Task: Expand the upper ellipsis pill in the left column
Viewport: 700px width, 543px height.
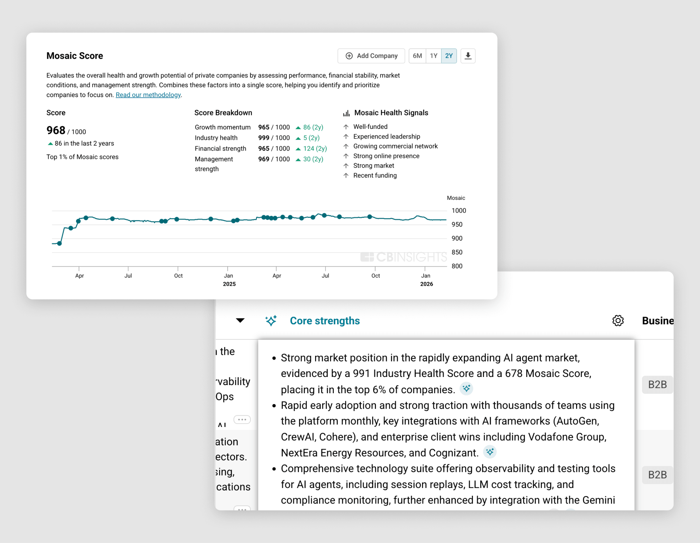Action: (x=242, y=420)
